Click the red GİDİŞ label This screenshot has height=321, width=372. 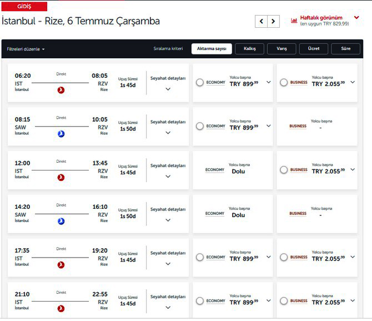click(24, 6)
